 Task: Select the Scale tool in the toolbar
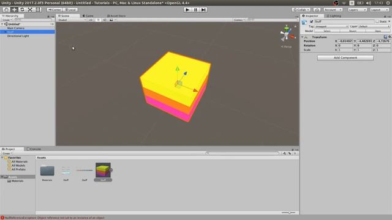coord(30,10)
